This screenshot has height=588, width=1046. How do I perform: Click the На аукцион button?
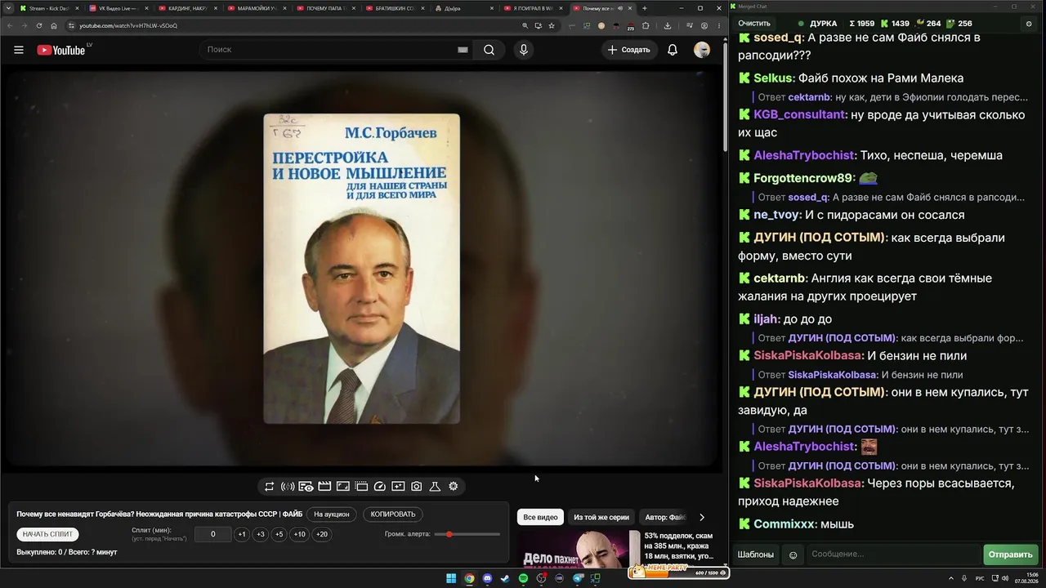tap(332, 514)
